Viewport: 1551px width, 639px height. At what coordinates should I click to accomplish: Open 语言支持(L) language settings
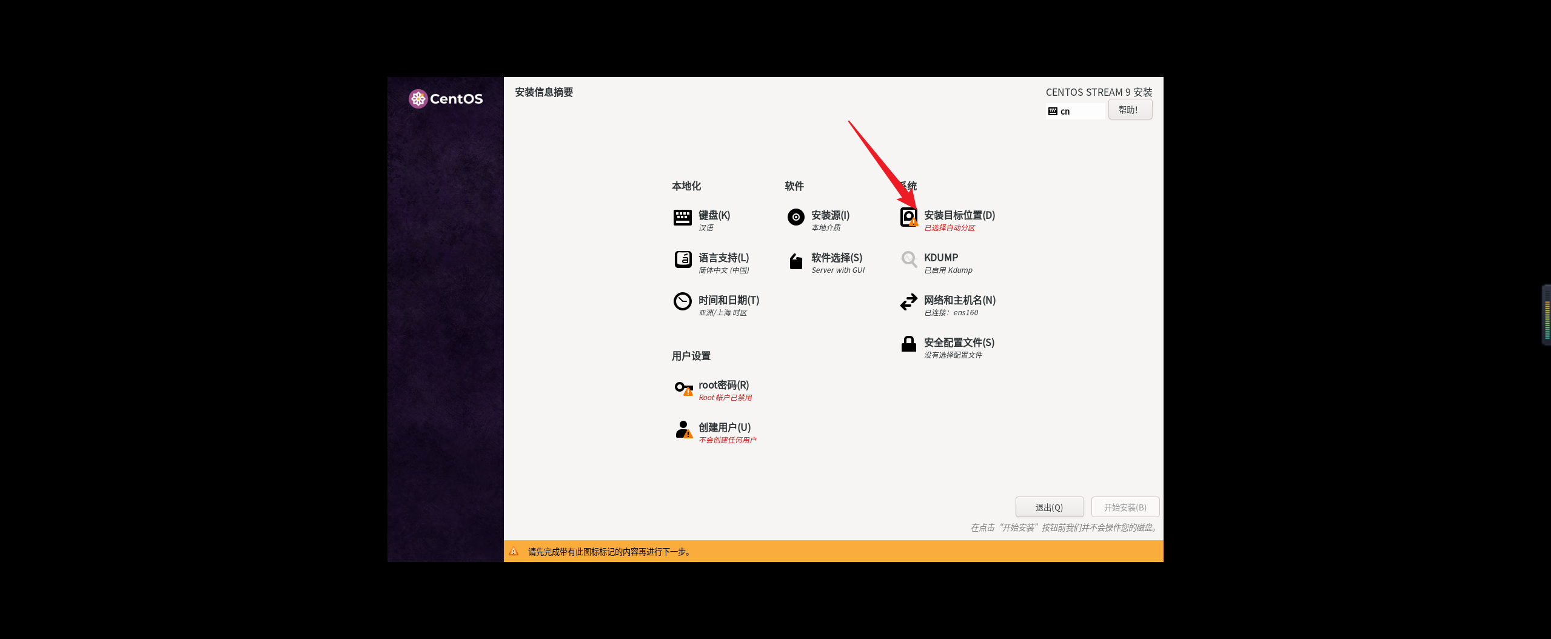[723, 258]
